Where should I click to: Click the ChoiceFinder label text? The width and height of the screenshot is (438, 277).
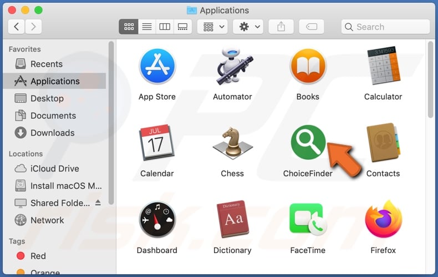point(308,174)
